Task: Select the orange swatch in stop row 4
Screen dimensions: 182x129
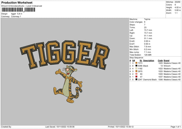Action: point(136,71)
